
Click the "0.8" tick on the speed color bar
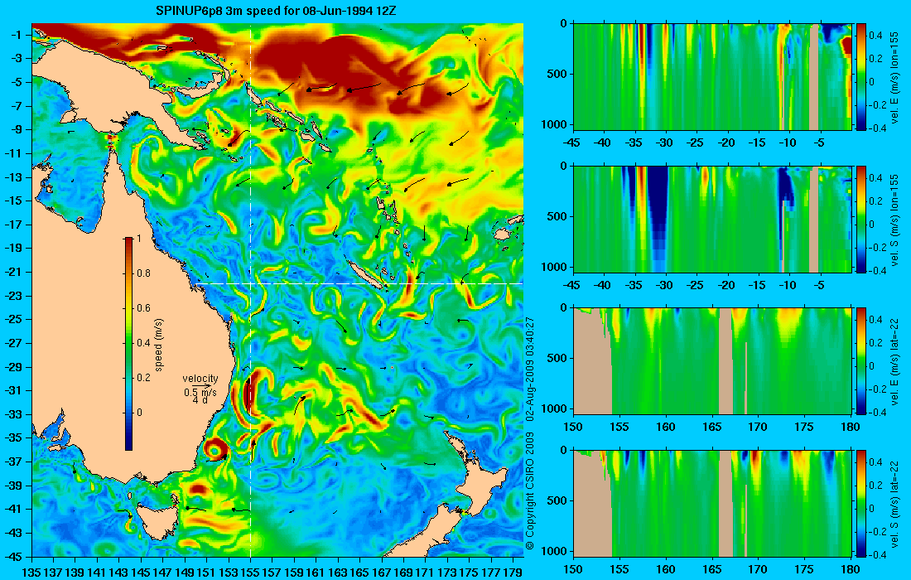[143, 273]
